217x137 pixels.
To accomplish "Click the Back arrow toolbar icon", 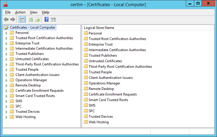I will pos(6,20).
